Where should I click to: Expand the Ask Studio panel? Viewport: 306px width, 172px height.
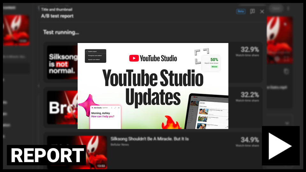[115, 108]
